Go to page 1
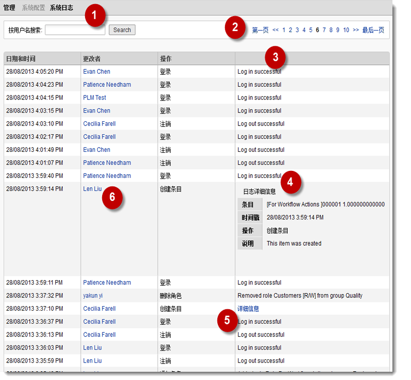 284,30
